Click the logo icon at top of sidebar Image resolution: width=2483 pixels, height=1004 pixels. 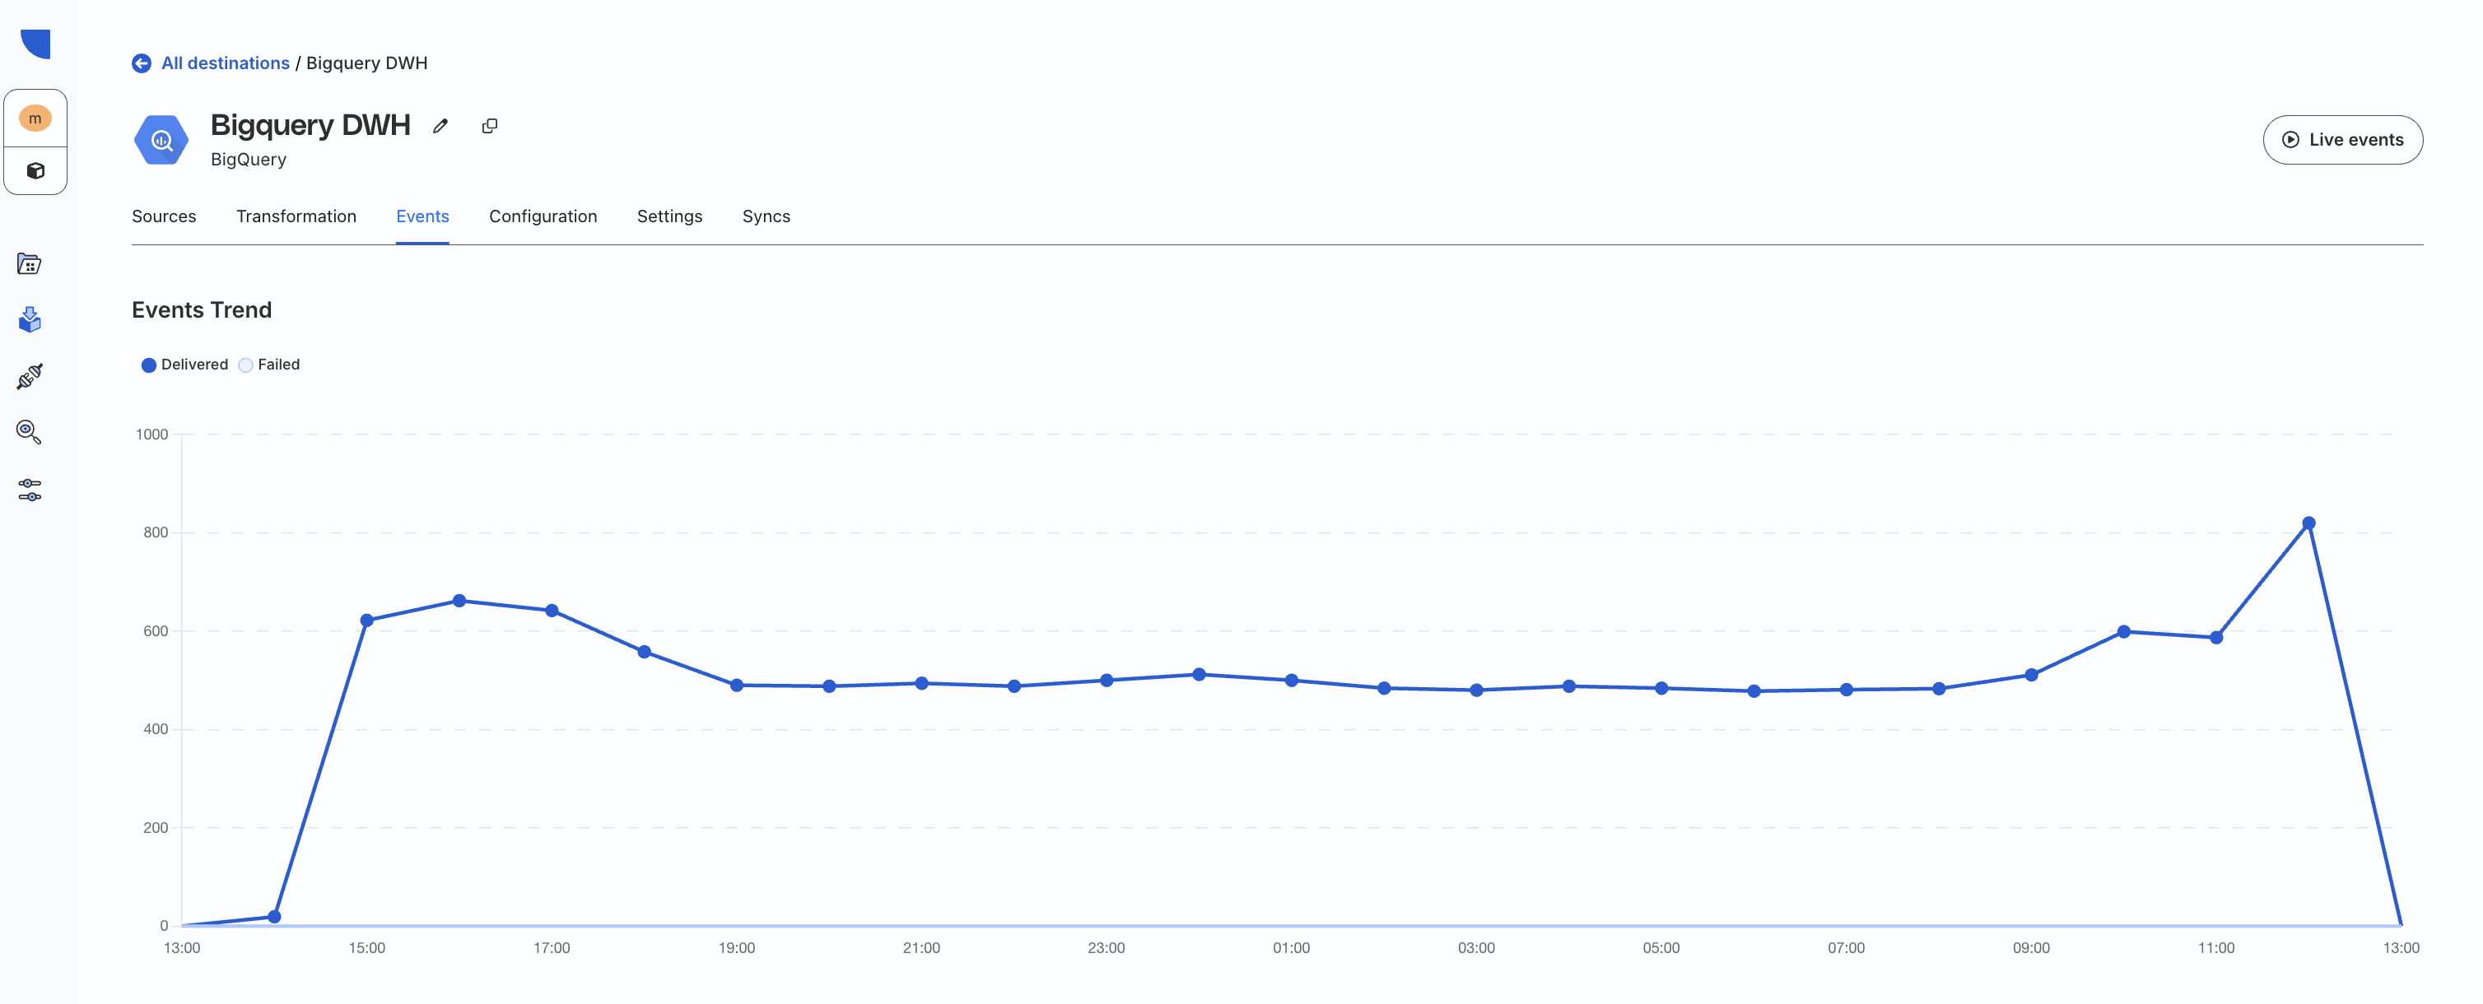(x=35, y=44)
